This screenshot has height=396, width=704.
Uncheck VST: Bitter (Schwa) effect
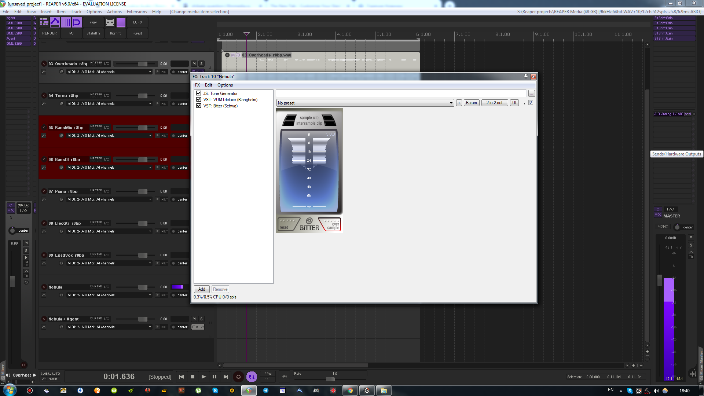[x=199, y=106]
